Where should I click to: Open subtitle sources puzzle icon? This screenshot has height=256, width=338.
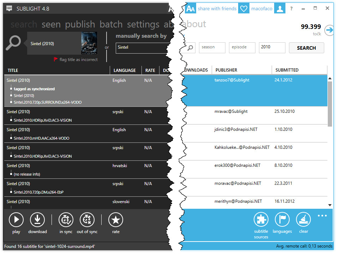[261, 220]
